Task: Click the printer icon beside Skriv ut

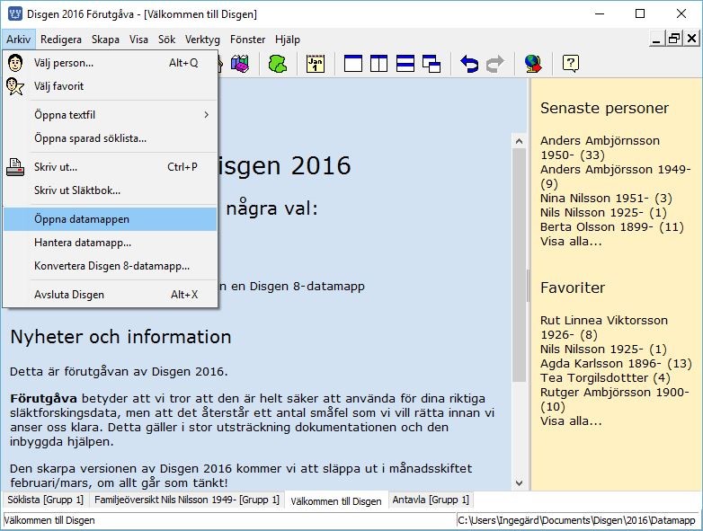Action: point(15,167)
